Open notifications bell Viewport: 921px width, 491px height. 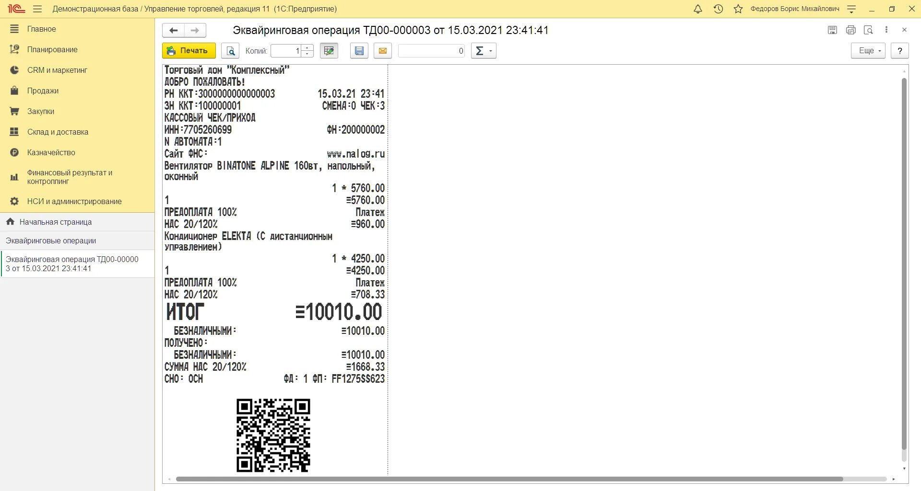698,9
